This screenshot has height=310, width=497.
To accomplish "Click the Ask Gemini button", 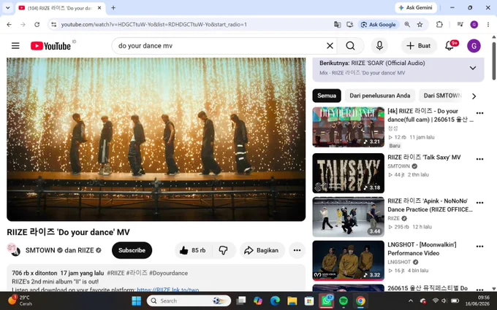I will click(416, 7).
